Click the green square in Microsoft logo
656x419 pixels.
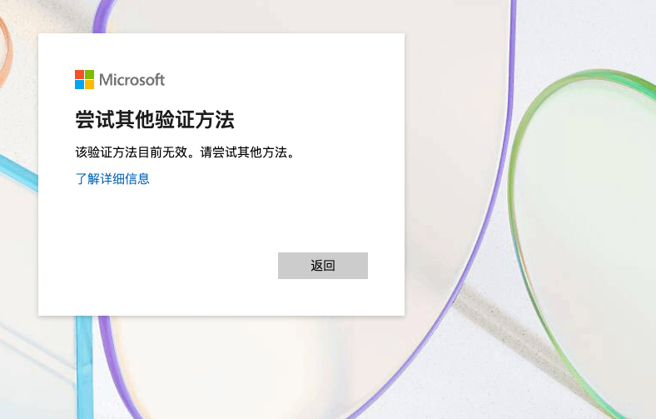click(90, 74)
